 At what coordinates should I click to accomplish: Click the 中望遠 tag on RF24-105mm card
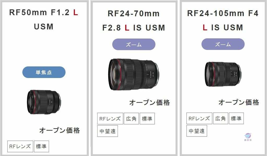point(197,131)
